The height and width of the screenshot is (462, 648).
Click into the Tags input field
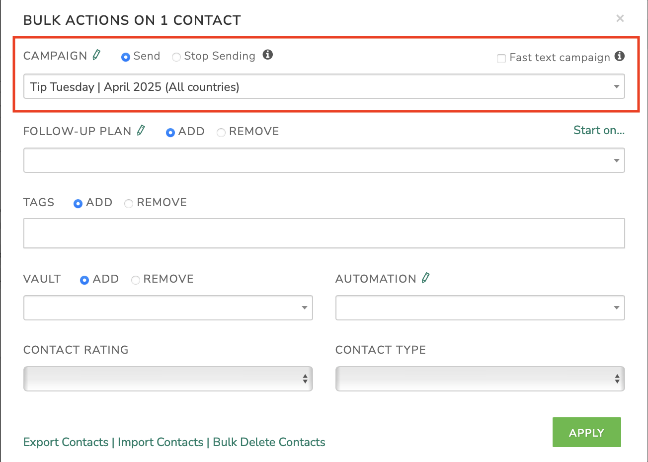pos(324,233)
